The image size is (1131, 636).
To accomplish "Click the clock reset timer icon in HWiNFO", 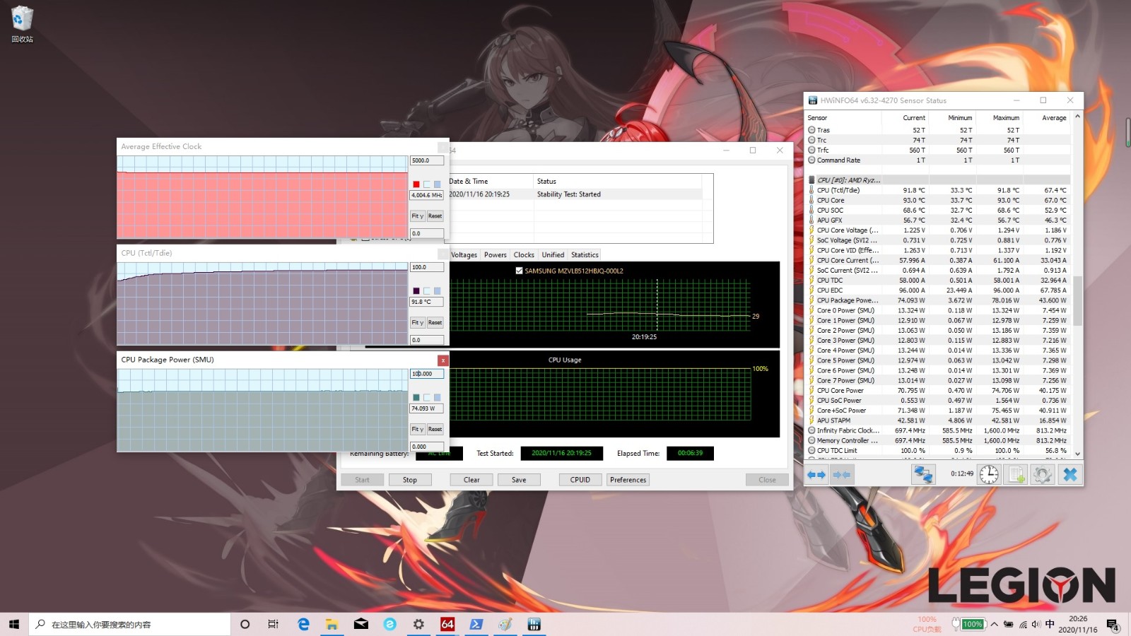I will (989, 474).
